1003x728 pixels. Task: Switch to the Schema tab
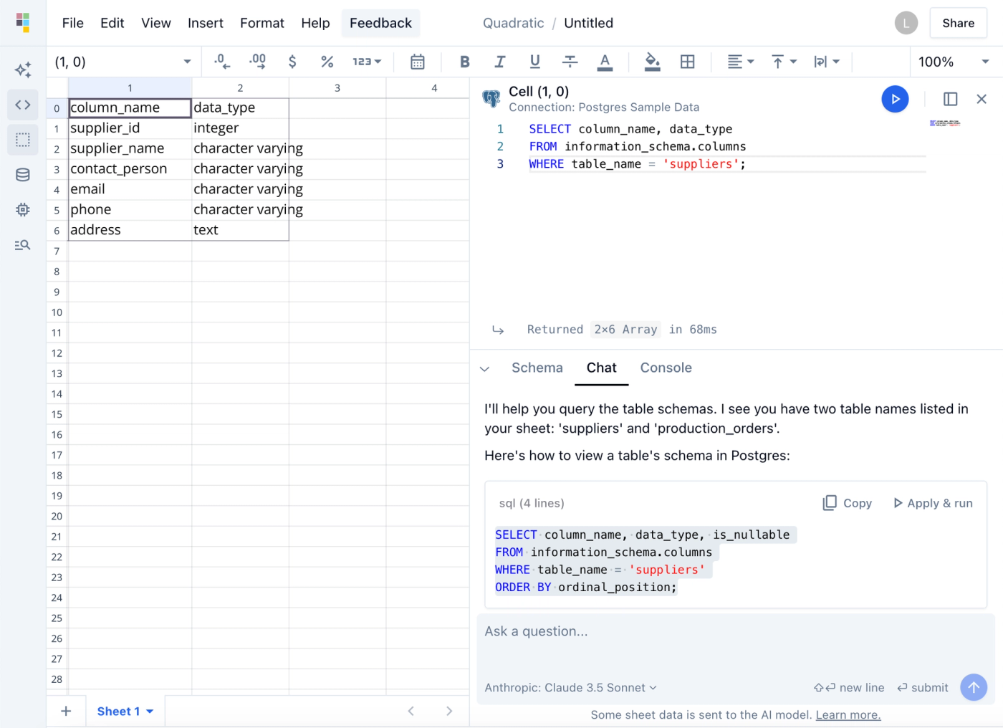(537, 368)
